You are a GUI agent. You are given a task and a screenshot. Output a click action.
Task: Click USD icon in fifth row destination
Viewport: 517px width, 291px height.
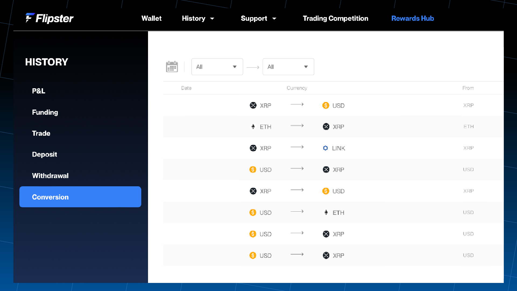pos(326,191)
